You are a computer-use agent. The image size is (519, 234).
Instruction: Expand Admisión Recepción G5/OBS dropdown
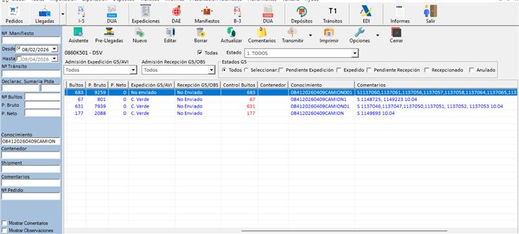[211, 70]
